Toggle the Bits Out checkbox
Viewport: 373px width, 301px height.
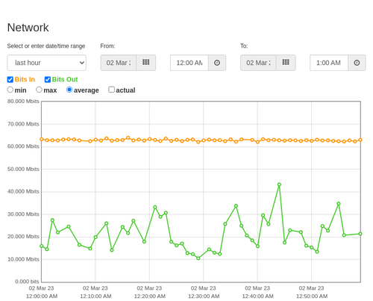[48, 79]
